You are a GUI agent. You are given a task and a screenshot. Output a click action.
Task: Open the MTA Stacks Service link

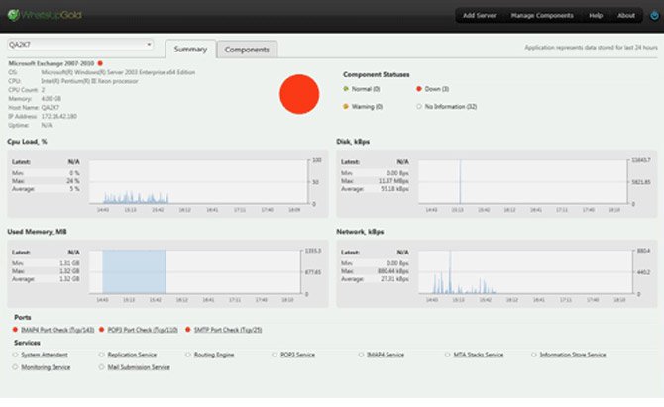pos(479,355)
